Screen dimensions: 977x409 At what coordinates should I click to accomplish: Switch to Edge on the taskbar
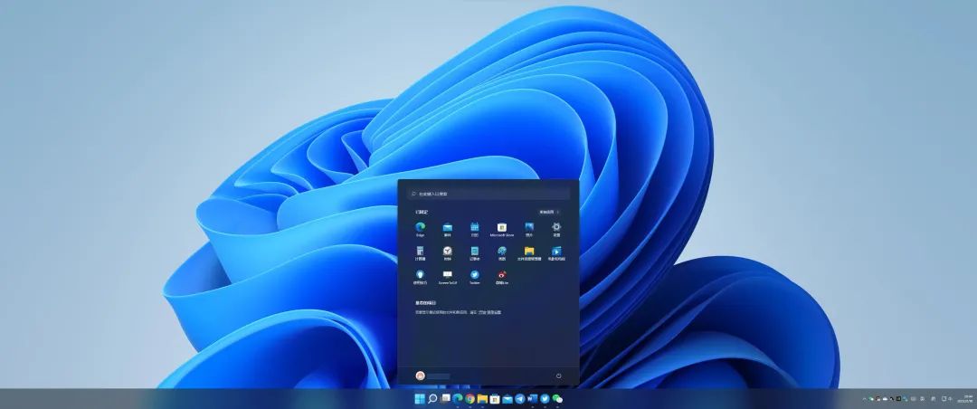[458, 398]
